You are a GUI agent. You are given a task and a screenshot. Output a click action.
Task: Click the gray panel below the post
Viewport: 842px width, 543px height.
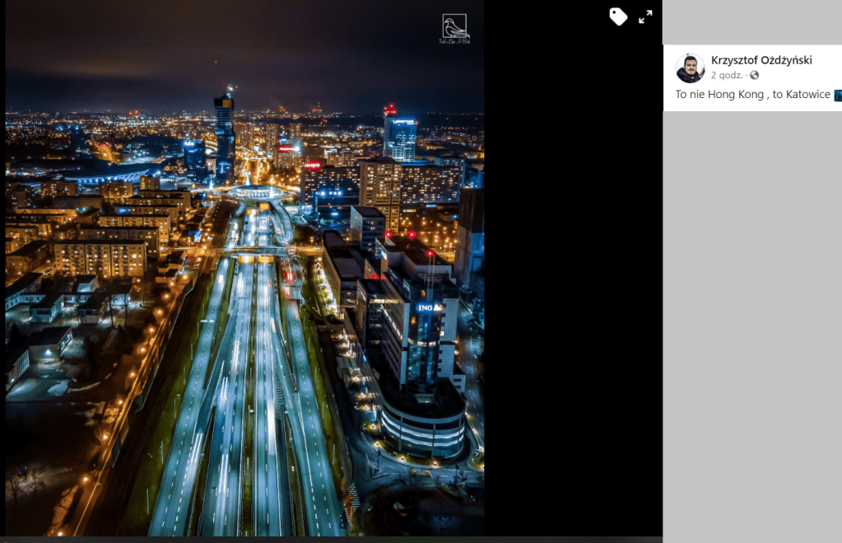coord(752,330)
